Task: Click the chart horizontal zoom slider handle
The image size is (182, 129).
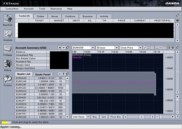Action: point(160,117)
